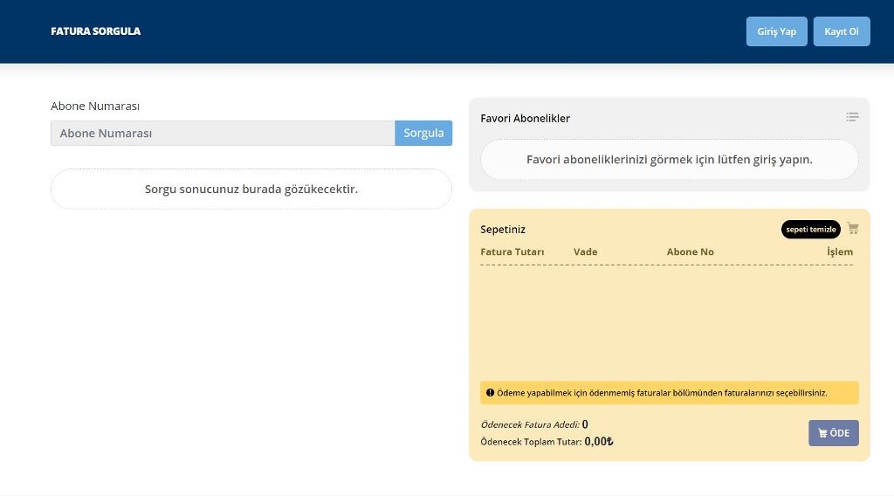Viewport: 894px width, 496px height.
Task: Select the Fatura Tutarı column header
Action: click(512, 251)
